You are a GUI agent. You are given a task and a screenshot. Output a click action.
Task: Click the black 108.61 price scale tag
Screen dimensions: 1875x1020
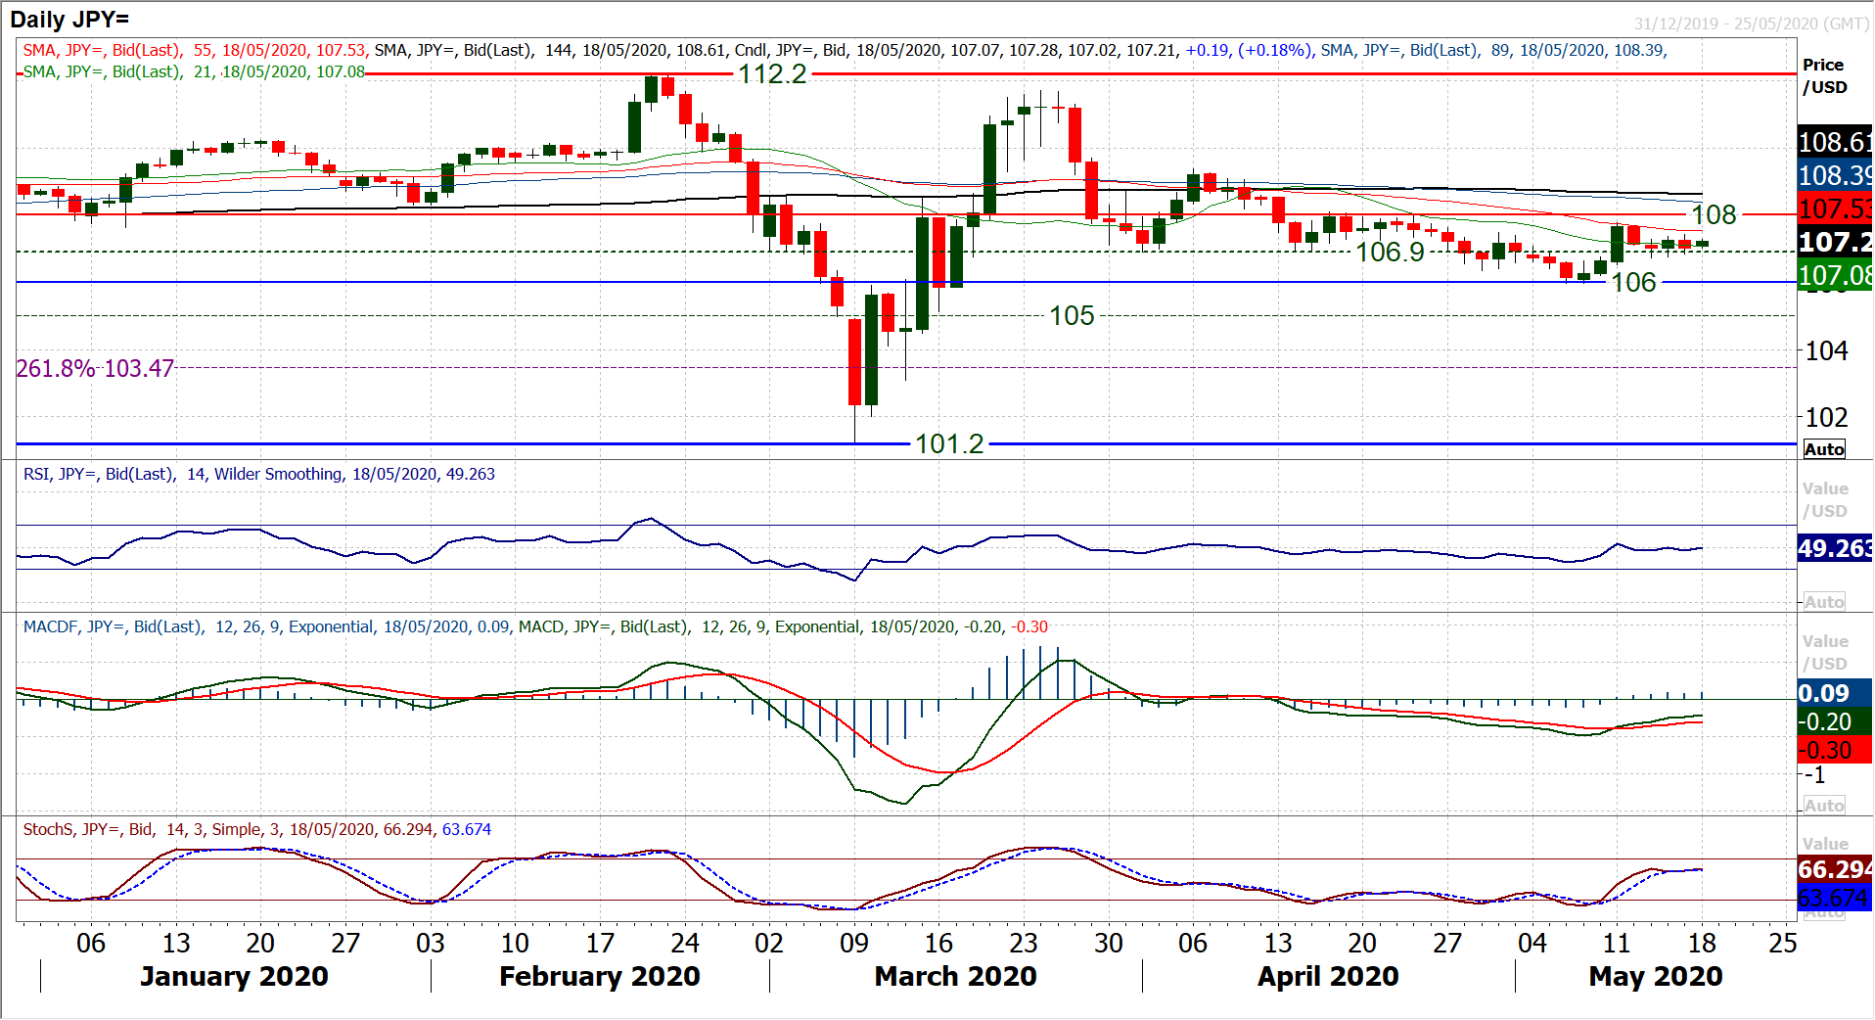point(1835,142)
